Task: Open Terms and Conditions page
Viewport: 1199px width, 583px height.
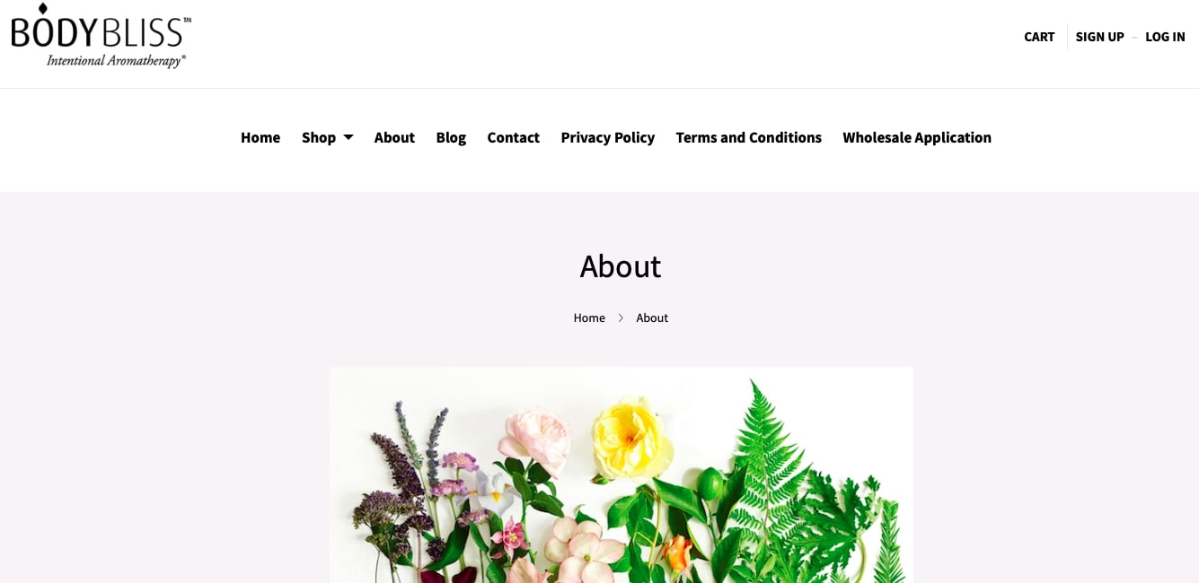Action: tap(748, 137)
